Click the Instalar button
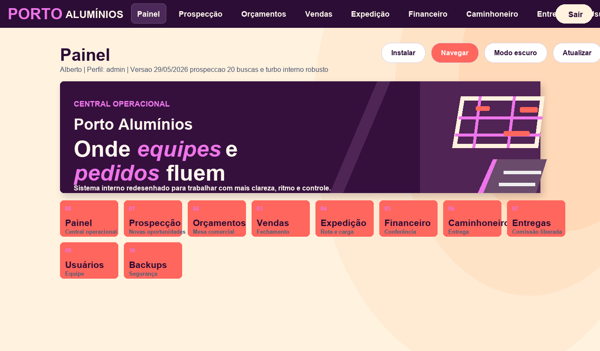 (x=403, y=53)
